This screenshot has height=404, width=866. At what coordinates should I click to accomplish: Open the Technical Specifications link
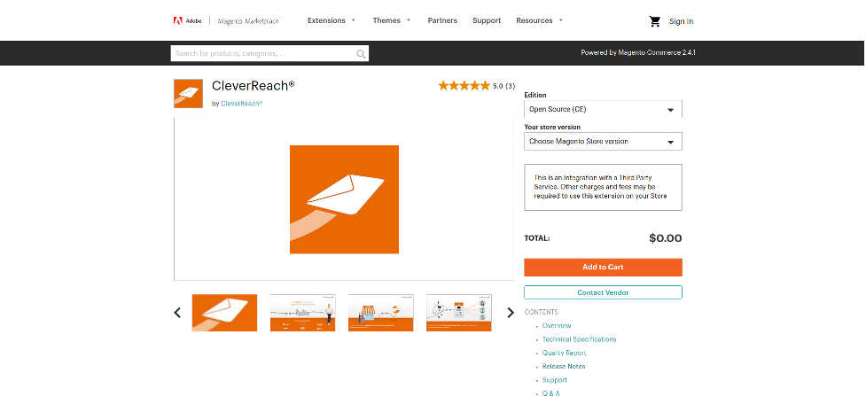click(x=579, y=339)
